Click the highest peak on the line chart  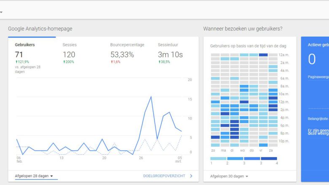click(151, 97)
